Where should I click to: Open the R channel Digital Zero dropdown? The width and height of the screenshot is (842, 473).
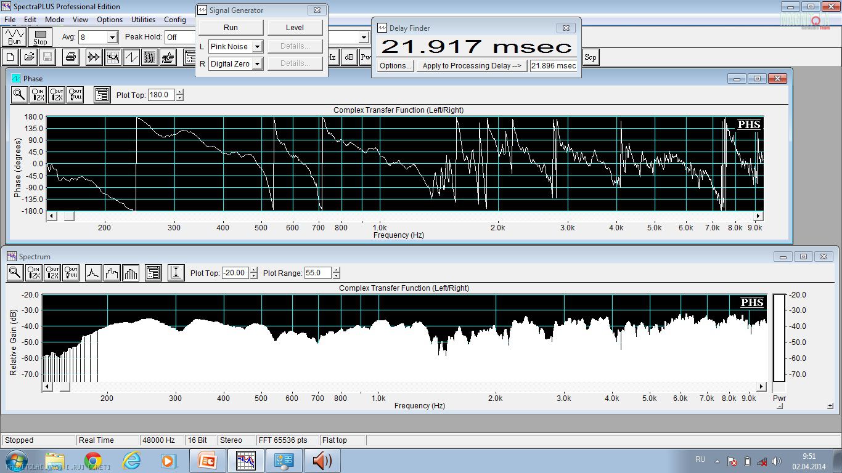[257, 64]
